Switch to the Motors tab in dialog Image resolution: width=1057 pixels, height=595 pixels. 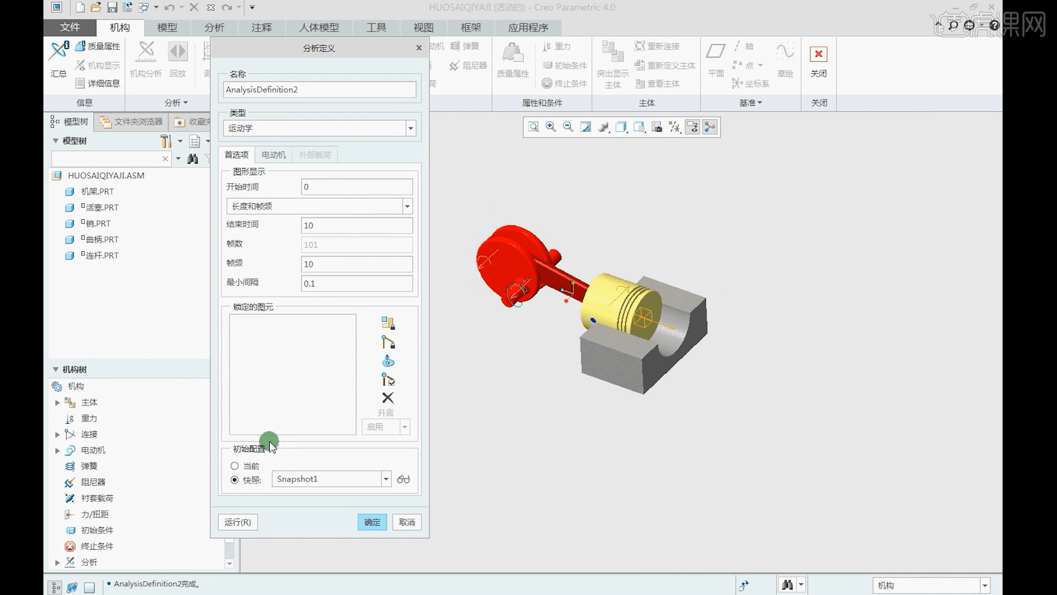point(274,155)
